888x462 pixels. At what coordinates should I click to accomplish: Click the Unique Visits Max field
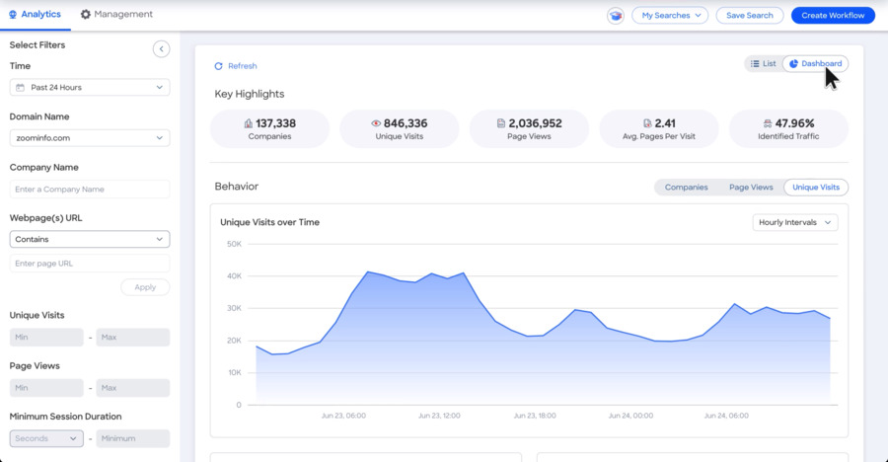pos(133,338)
